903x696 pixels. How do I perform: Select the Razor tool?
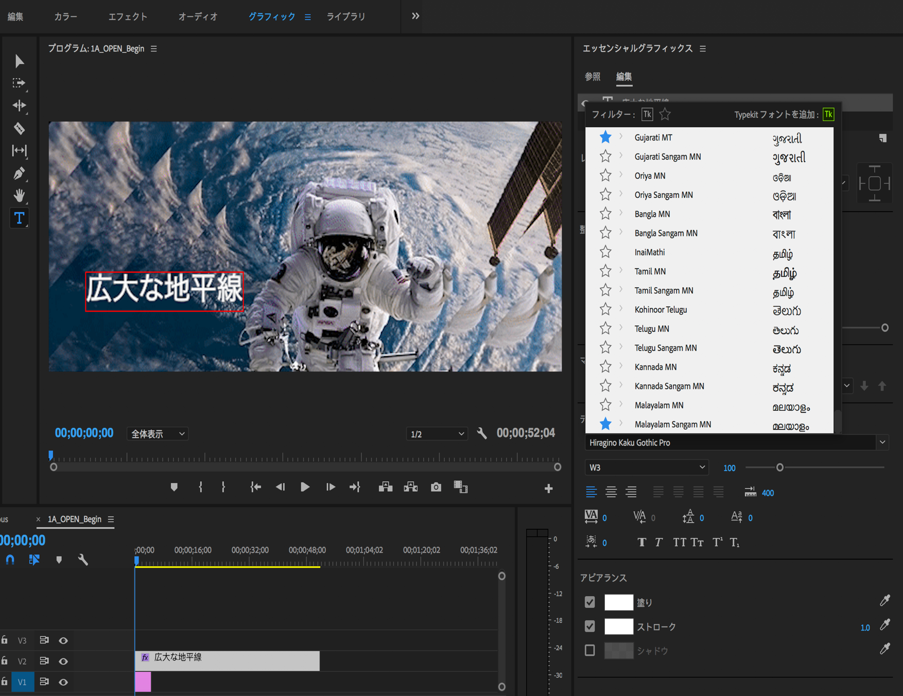coord(19,128)
